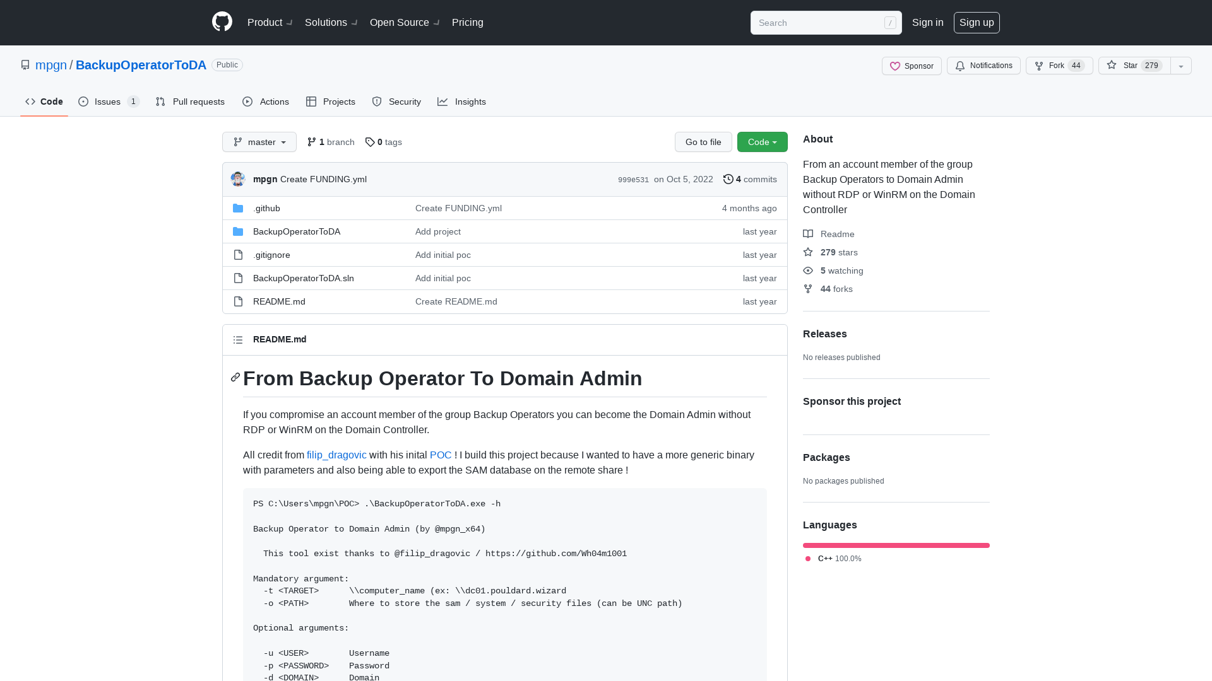Open the POC link in README
1212x681 pixels.
tap(441, 455)
